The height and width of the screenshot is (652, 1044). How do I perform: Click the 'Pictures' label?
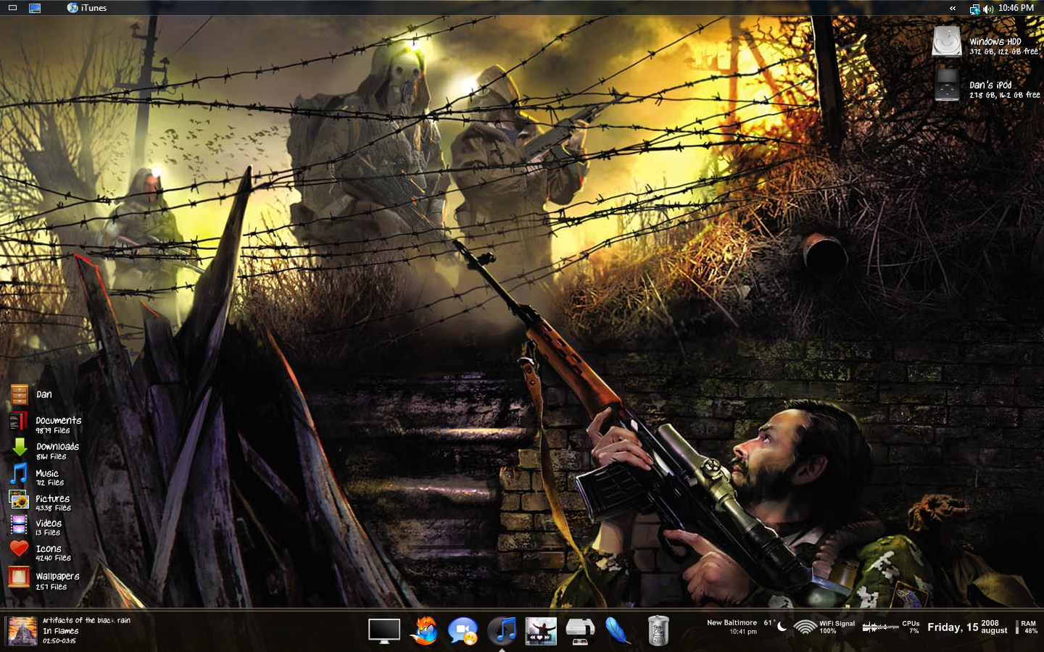point(53,498)
